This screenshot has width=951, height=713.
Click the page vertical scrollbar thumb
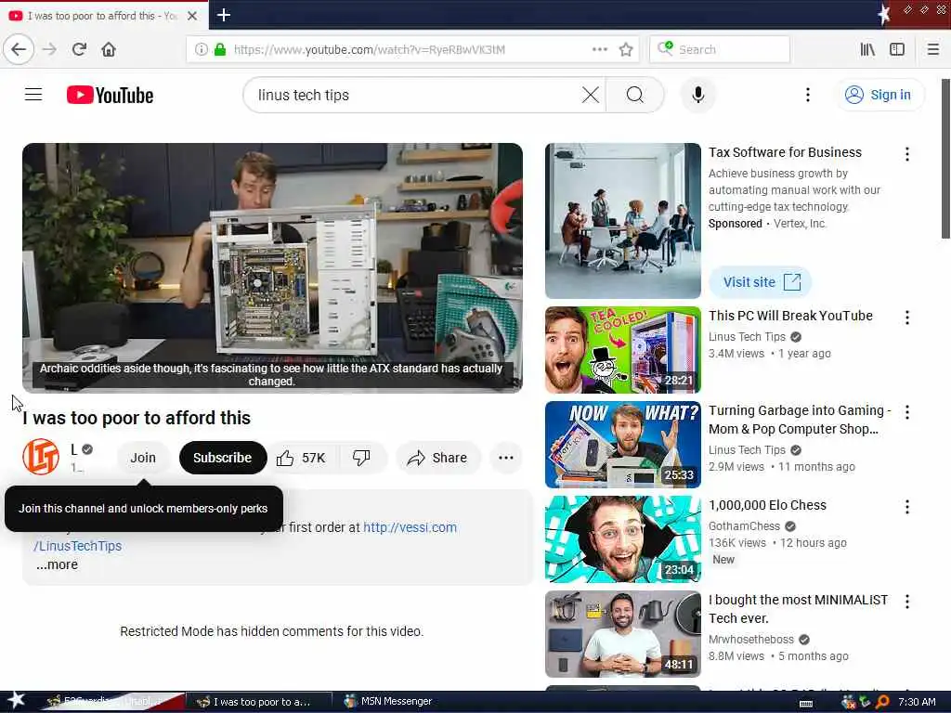pyautogui.click(x=945, y=159)
